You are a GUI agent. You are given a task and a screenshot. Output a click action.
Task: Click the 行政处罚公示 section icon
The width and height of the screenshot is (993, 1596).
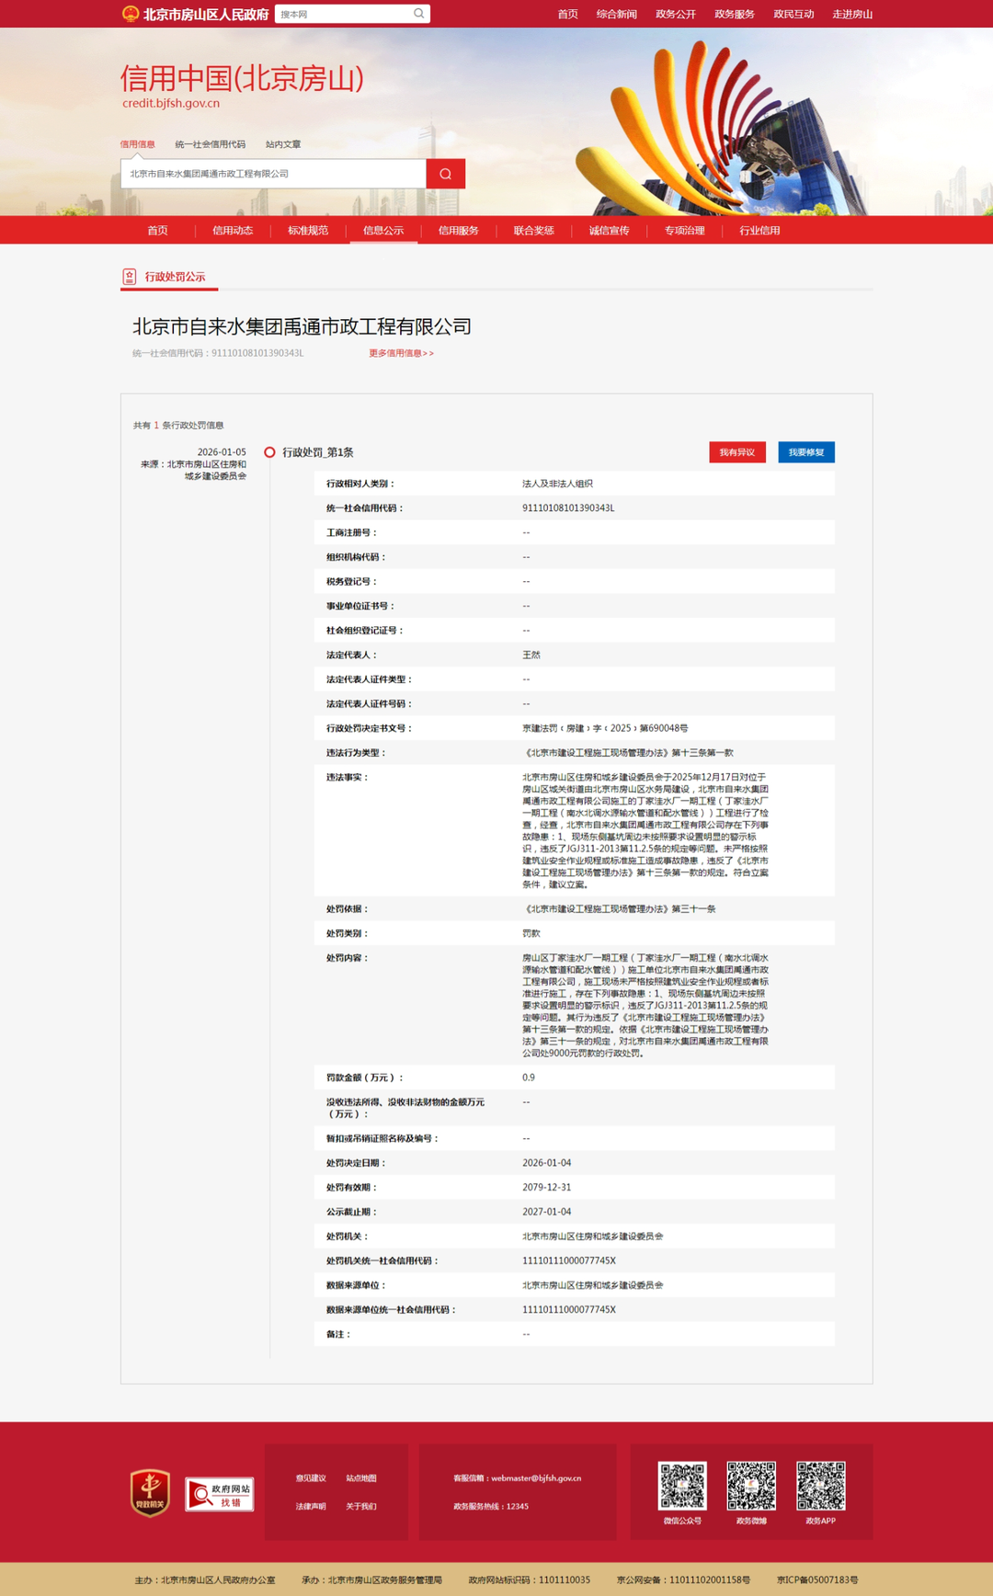pyautogui.click(x=130, y=277)
